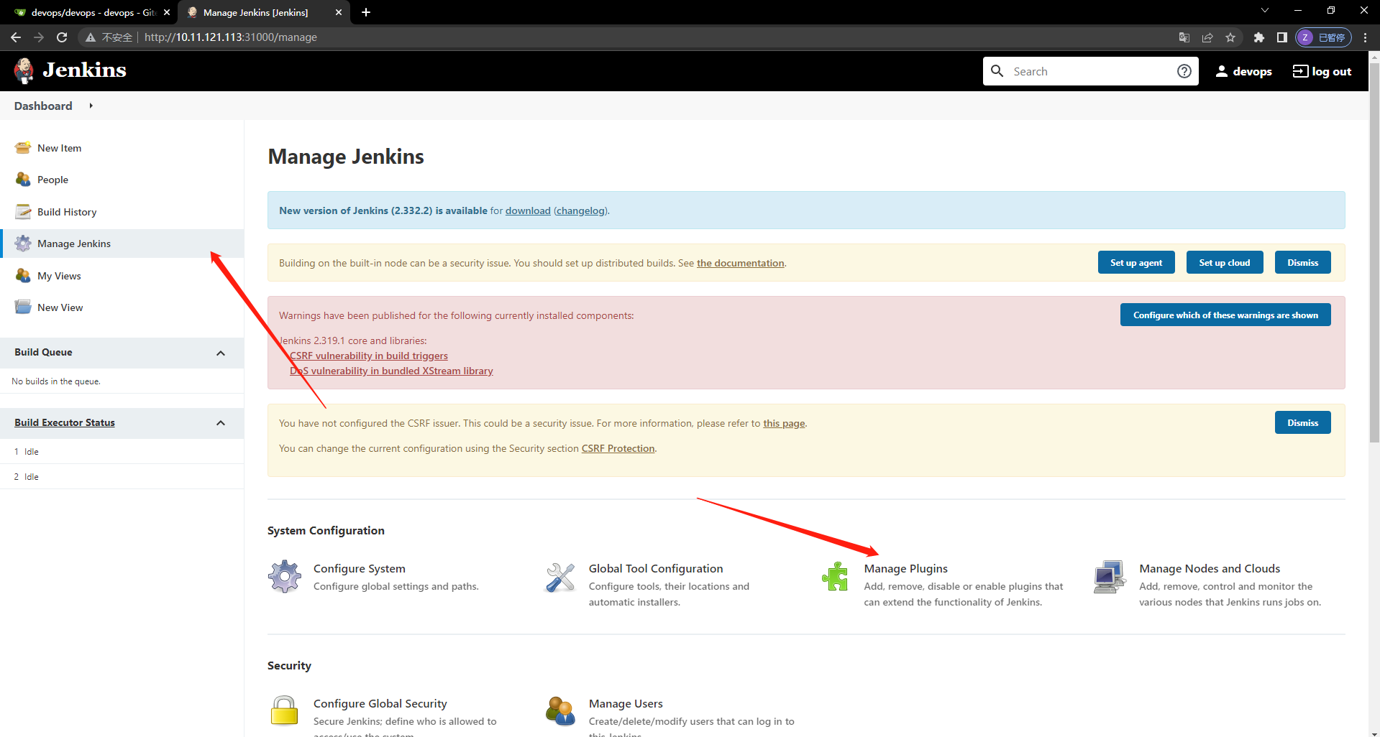Click the Set up cloud button
The height and width of the screenshot is (737, 1380).
point(1225,262)
